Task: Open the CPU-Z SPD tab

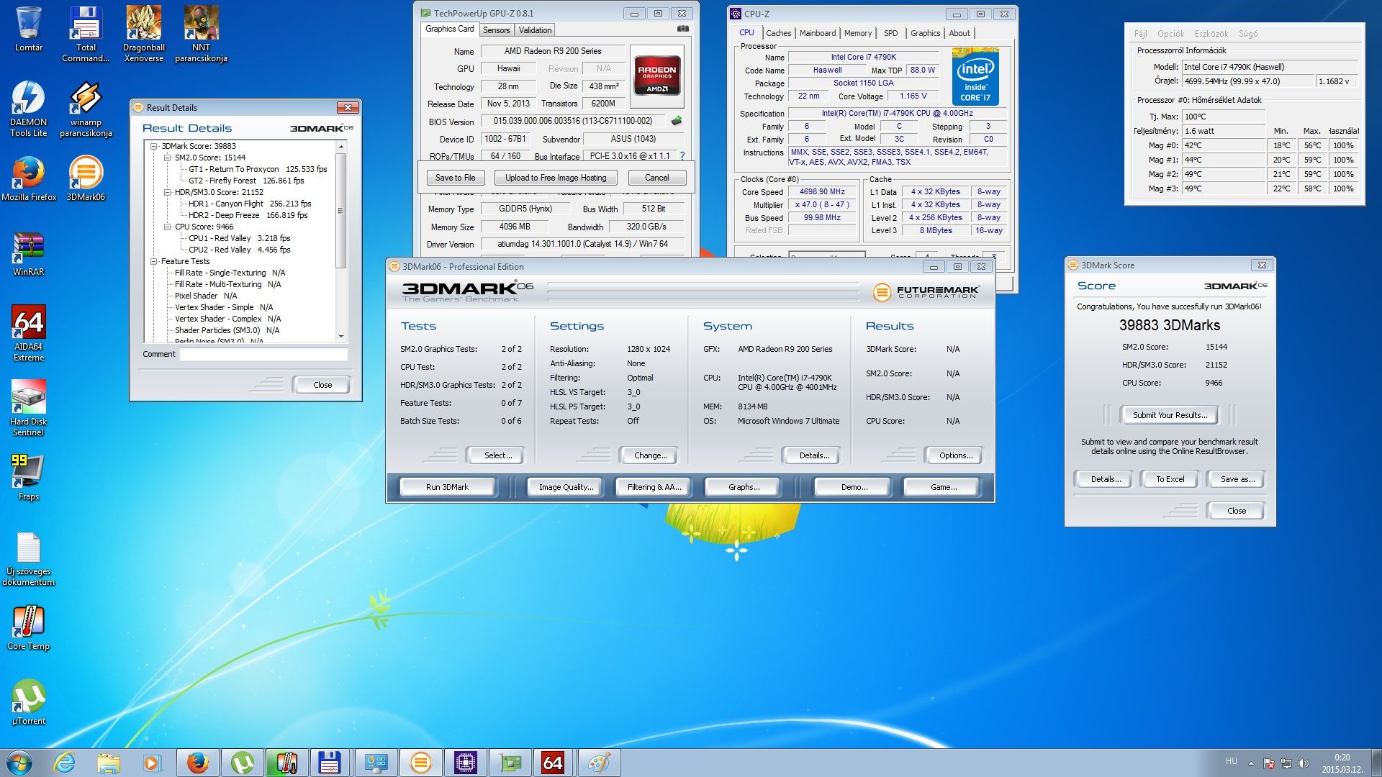Action: click(890, 33)
